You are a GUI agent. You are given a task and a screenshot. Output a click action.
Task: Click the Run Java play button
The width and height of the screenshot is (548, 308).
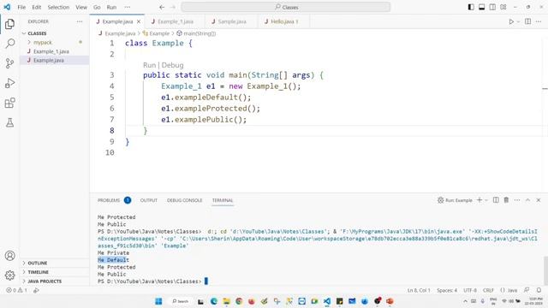(x=511, y=21)
